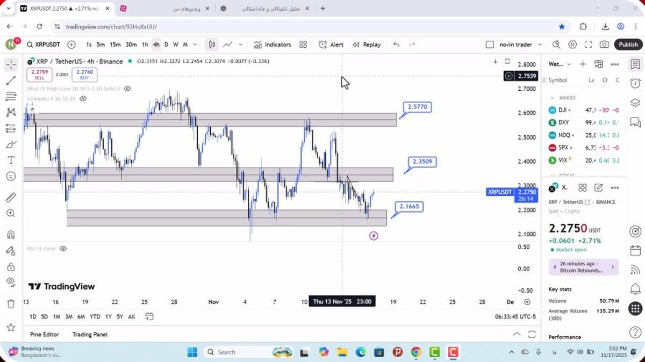Select the text annotation tool
The height and width of the screenshot is (362, 645).
coord(11,160)
